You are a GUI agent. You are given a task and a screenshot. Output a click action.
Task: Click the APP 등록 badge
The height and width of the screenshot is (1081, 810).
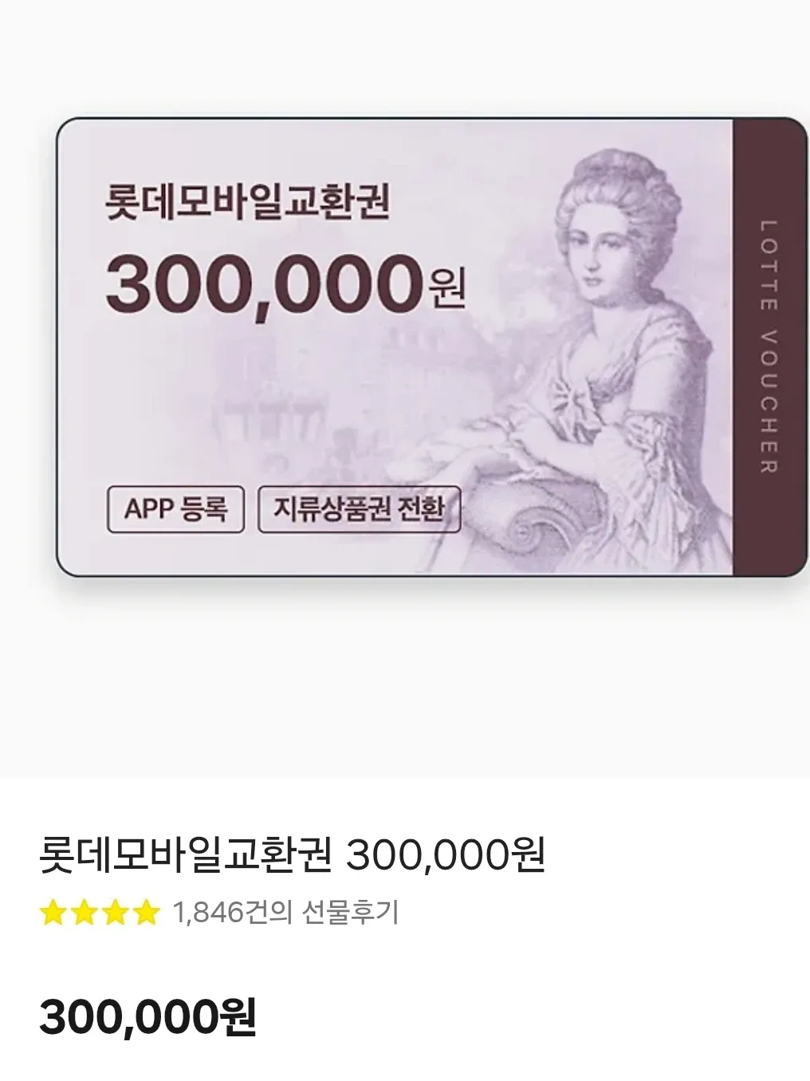pyautogui.click(x=175, y=508)
